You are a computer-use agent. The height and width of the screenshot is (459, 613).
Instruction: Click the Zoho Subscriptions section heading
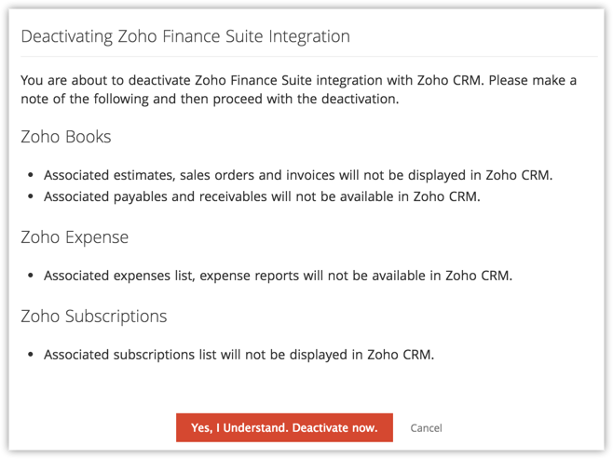(x=94, y=317)
